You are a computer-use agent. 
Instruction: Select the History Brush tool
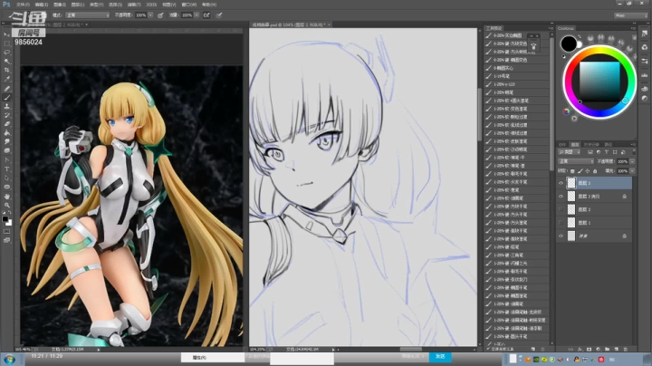coord(6,115)
